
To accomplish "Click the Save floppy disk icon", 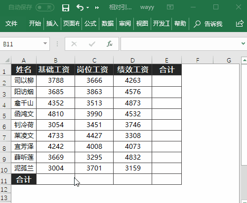I will 66,7.
